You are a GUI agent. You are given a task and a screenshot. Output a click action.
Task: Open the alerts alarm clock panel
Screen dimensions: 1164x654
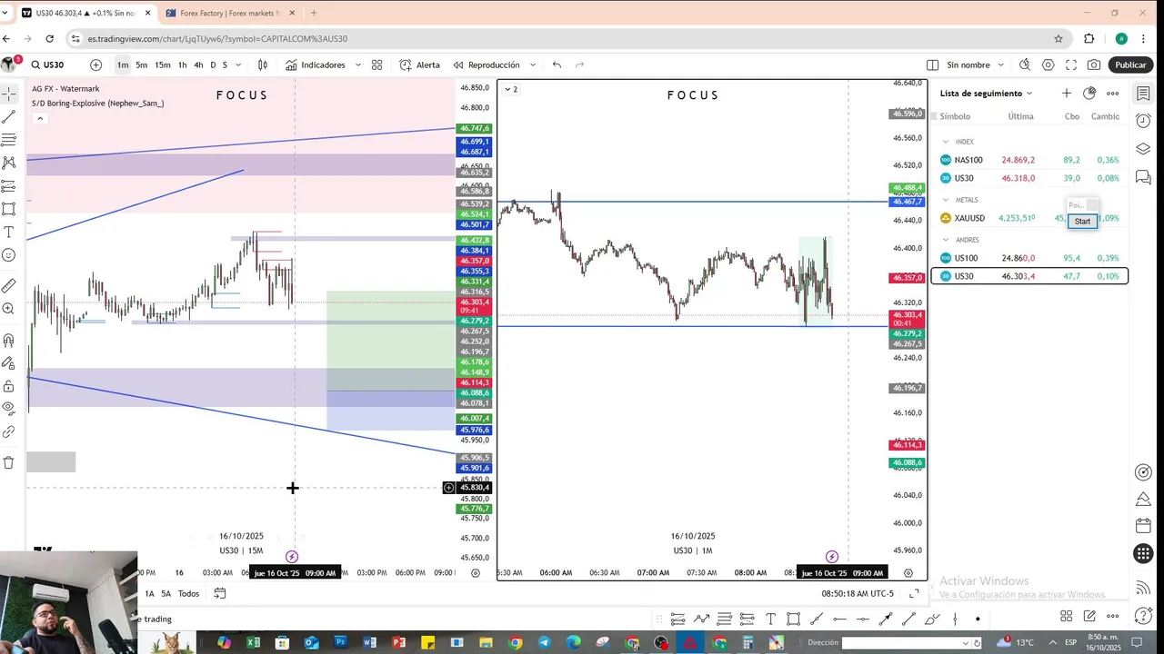1144,121
